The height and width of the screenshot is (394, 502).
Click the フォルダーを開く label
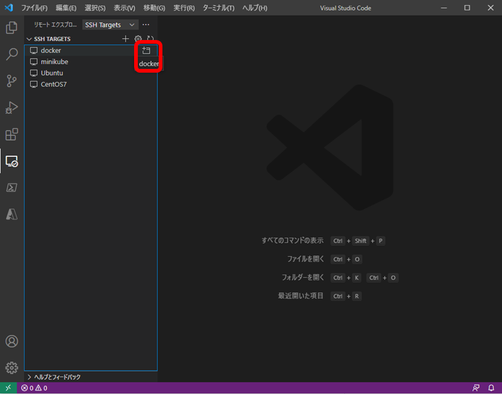[x=303, y=278]
